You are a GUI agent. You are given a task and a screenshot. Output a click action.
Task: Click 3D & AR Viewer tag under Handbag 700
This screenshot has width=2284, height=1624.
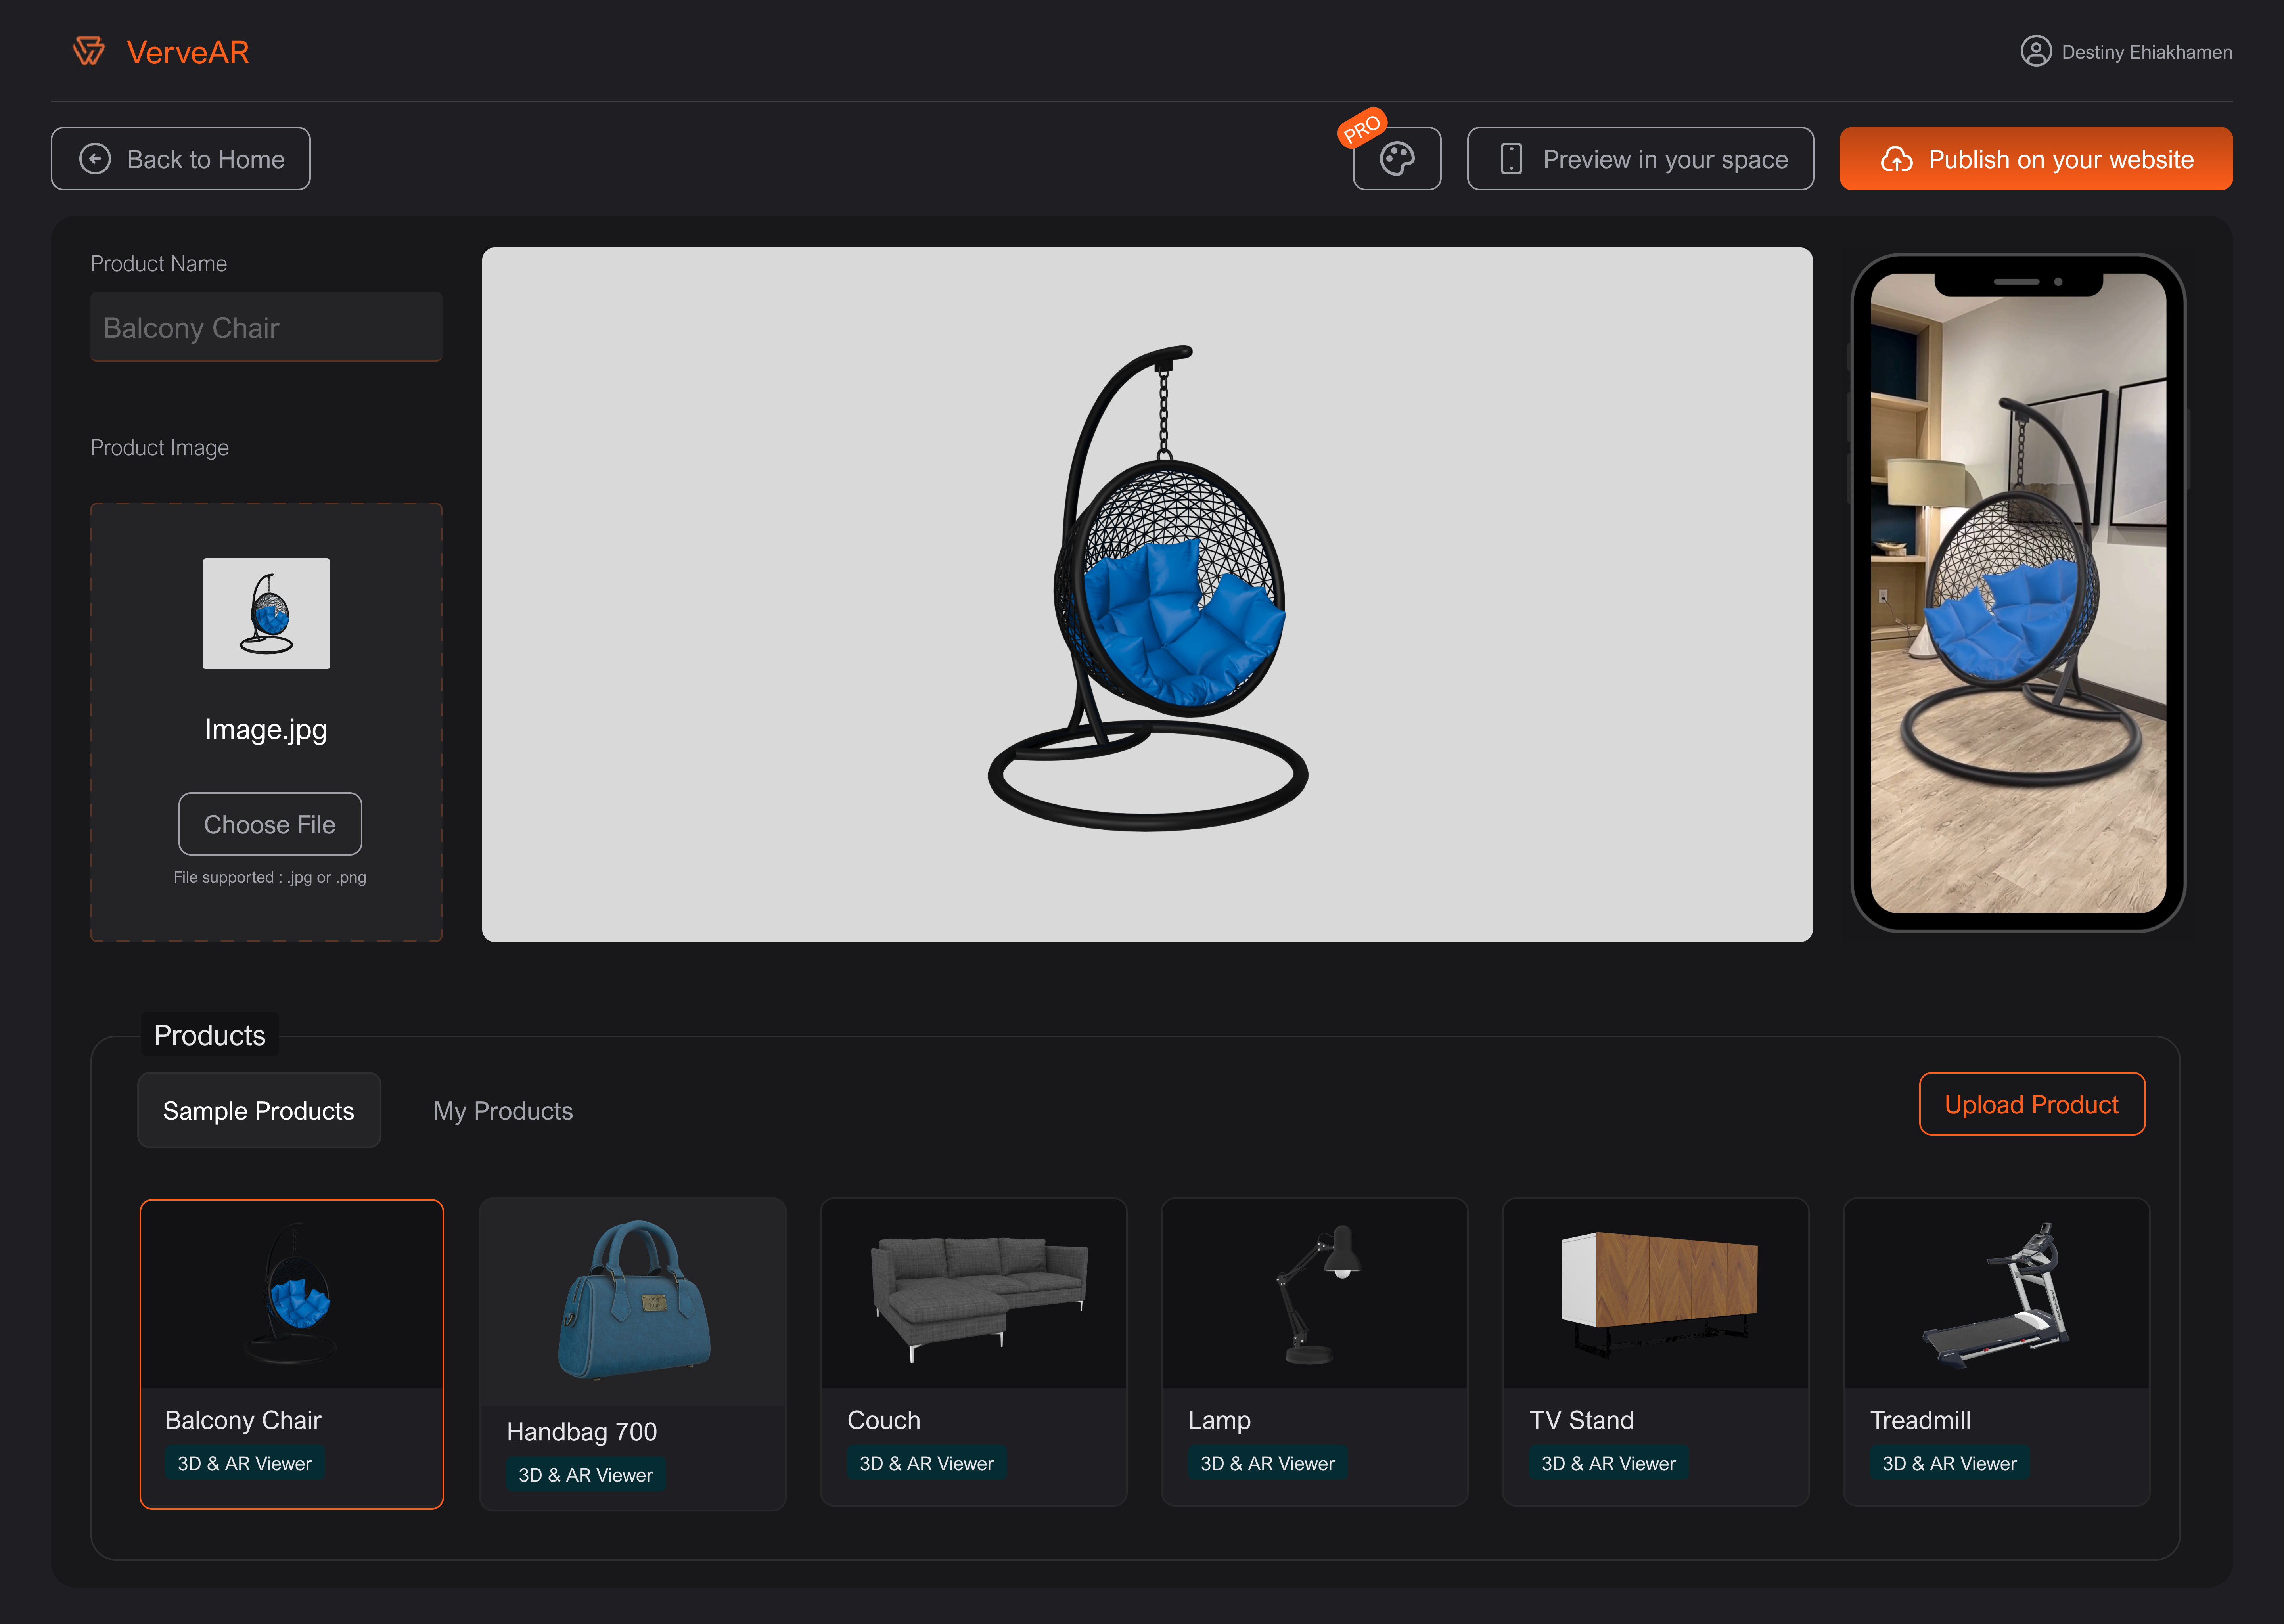pos(586,1475)
